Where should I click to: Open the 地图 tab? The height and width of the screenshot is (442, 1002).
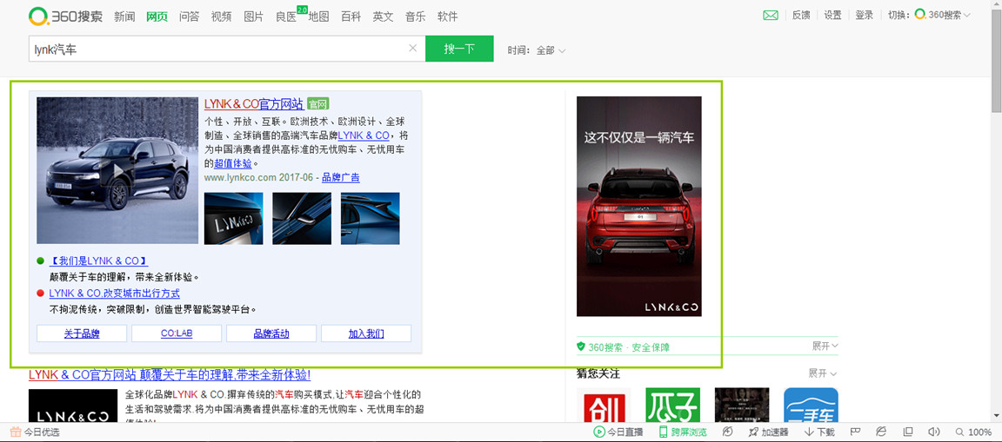pyautogui.click(x=318, y=16)
